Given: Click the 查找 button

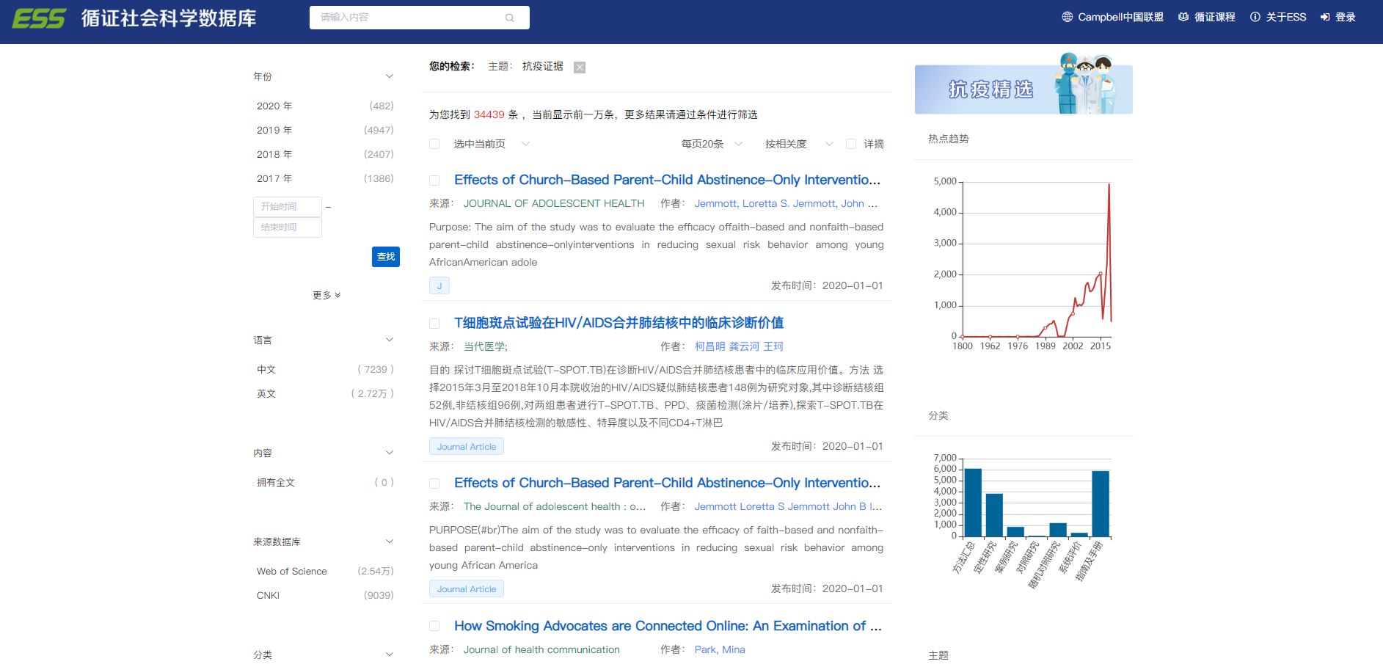Looking at the screenshot, I should (x=386, y=257).
